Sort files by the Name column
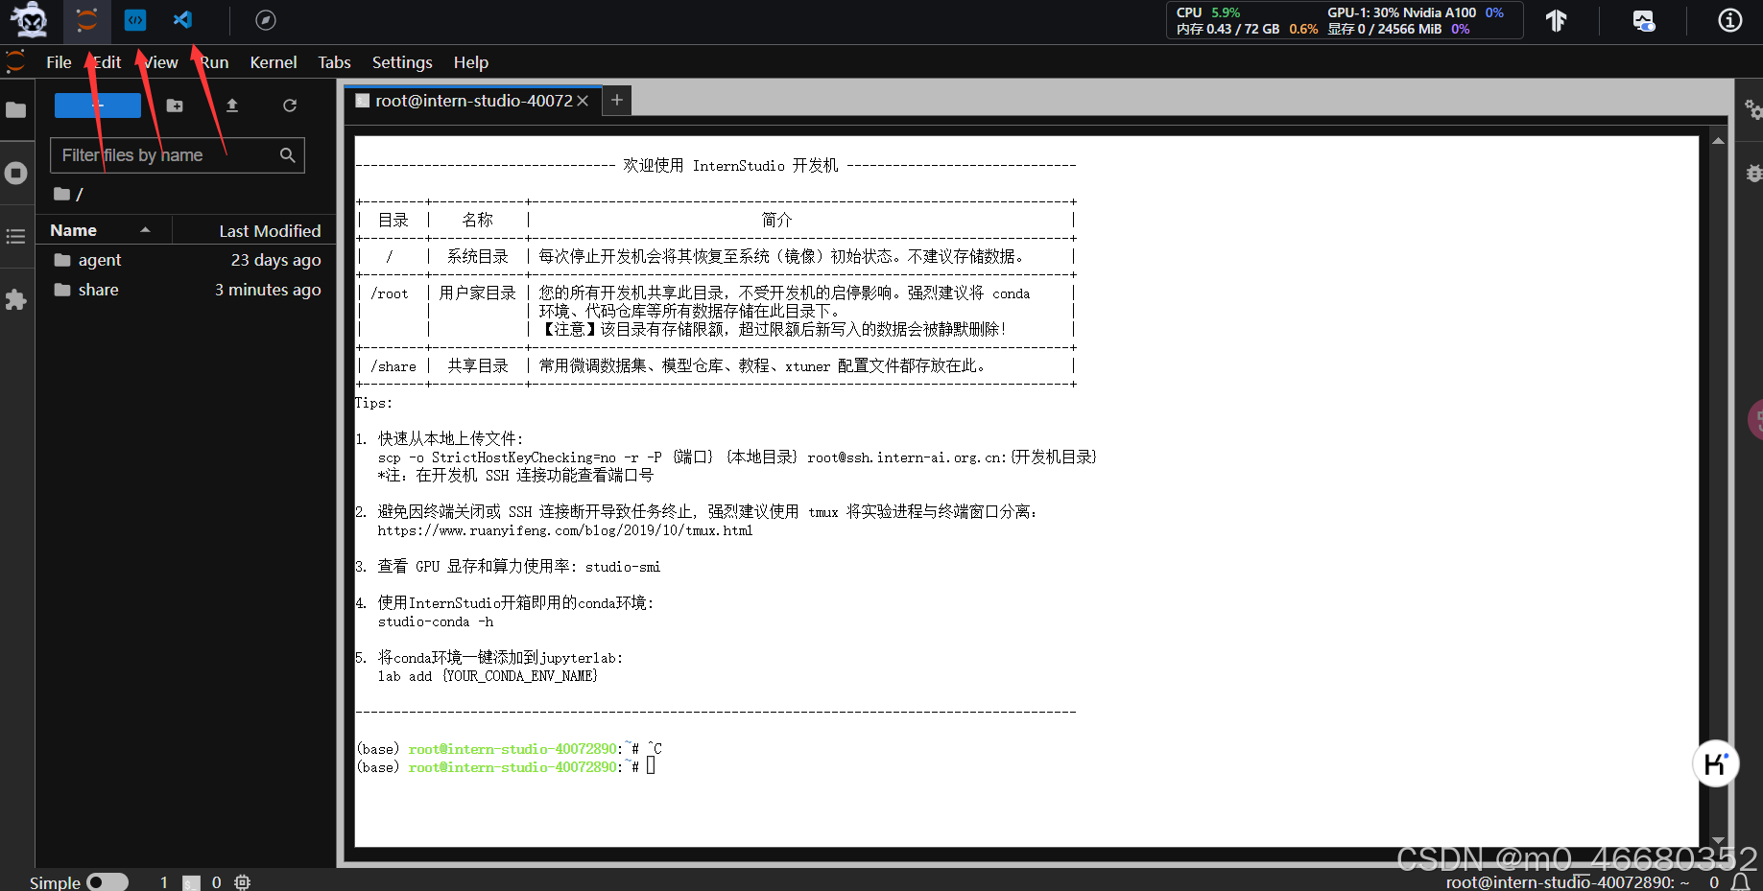 tap(104, 230)
